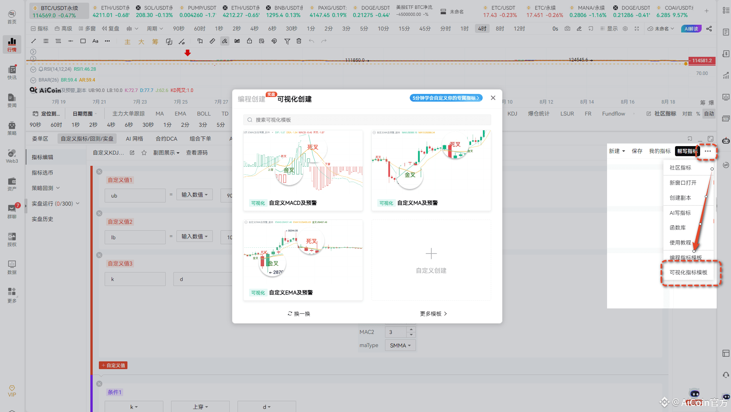
Task: Click the screenshot camera icon in chart toolbar
Action: pyautogui.click(x=567, y=29)
